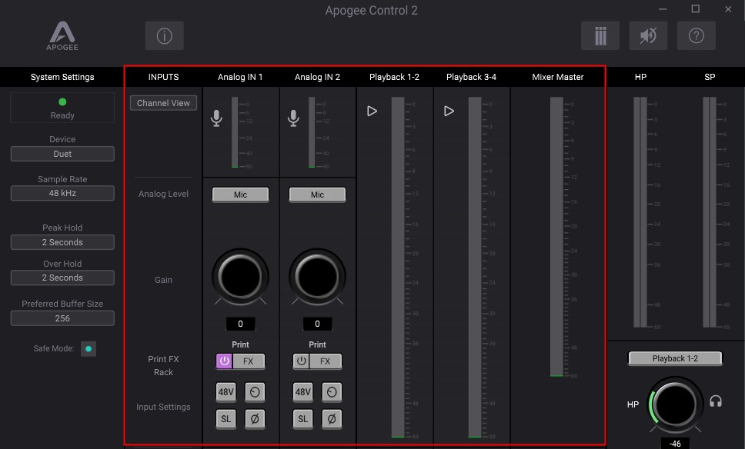
Task: Click the Analog IN 2 microphone icon
Action: tap(293, 118)
